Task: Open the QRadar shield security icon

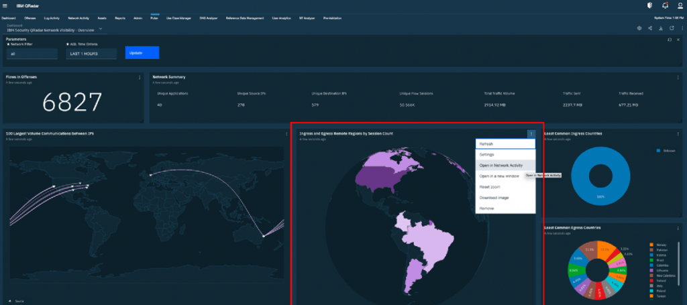Action: click(649, 5)
